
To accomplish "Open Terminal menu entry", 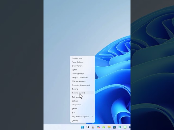I will 82,89.
